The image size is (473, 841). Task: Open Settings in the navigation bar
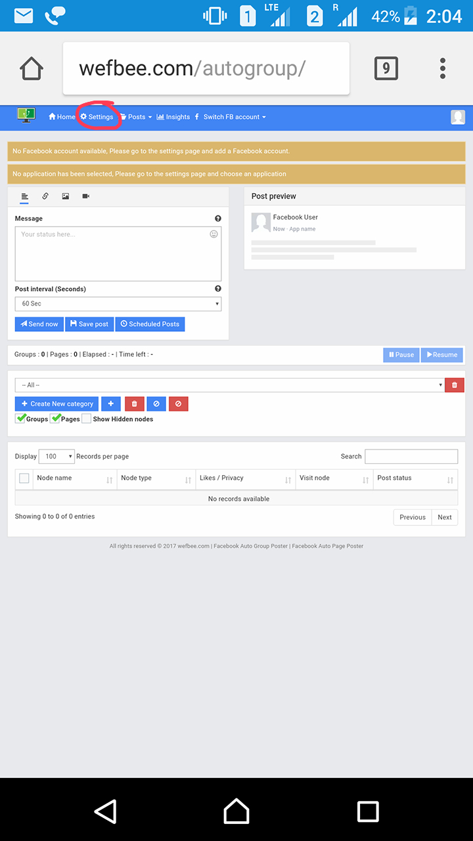[x=97, y=117]
